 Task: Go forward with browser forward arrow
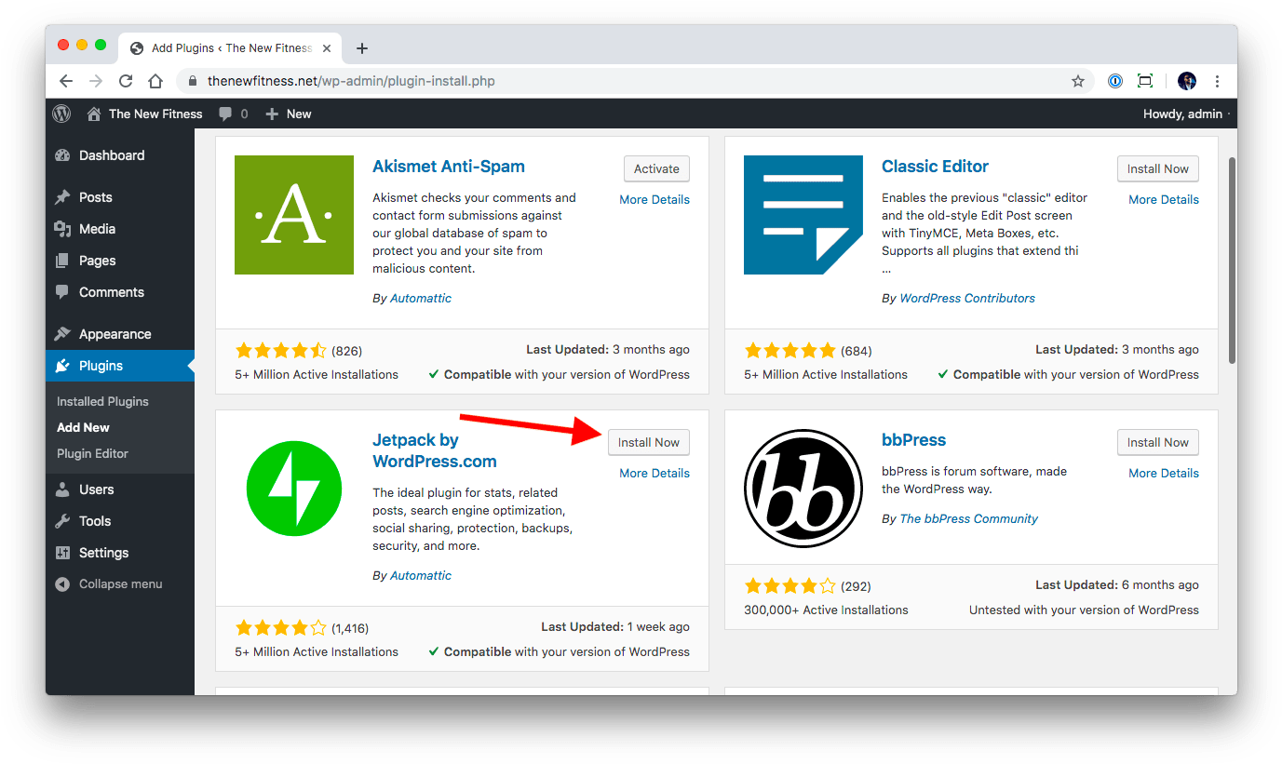coord(95,81)
